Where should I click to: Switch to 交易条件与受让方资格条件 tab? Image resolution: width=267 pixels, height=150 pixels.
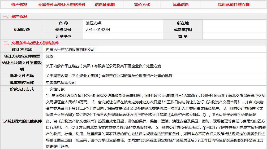[62, 5]
